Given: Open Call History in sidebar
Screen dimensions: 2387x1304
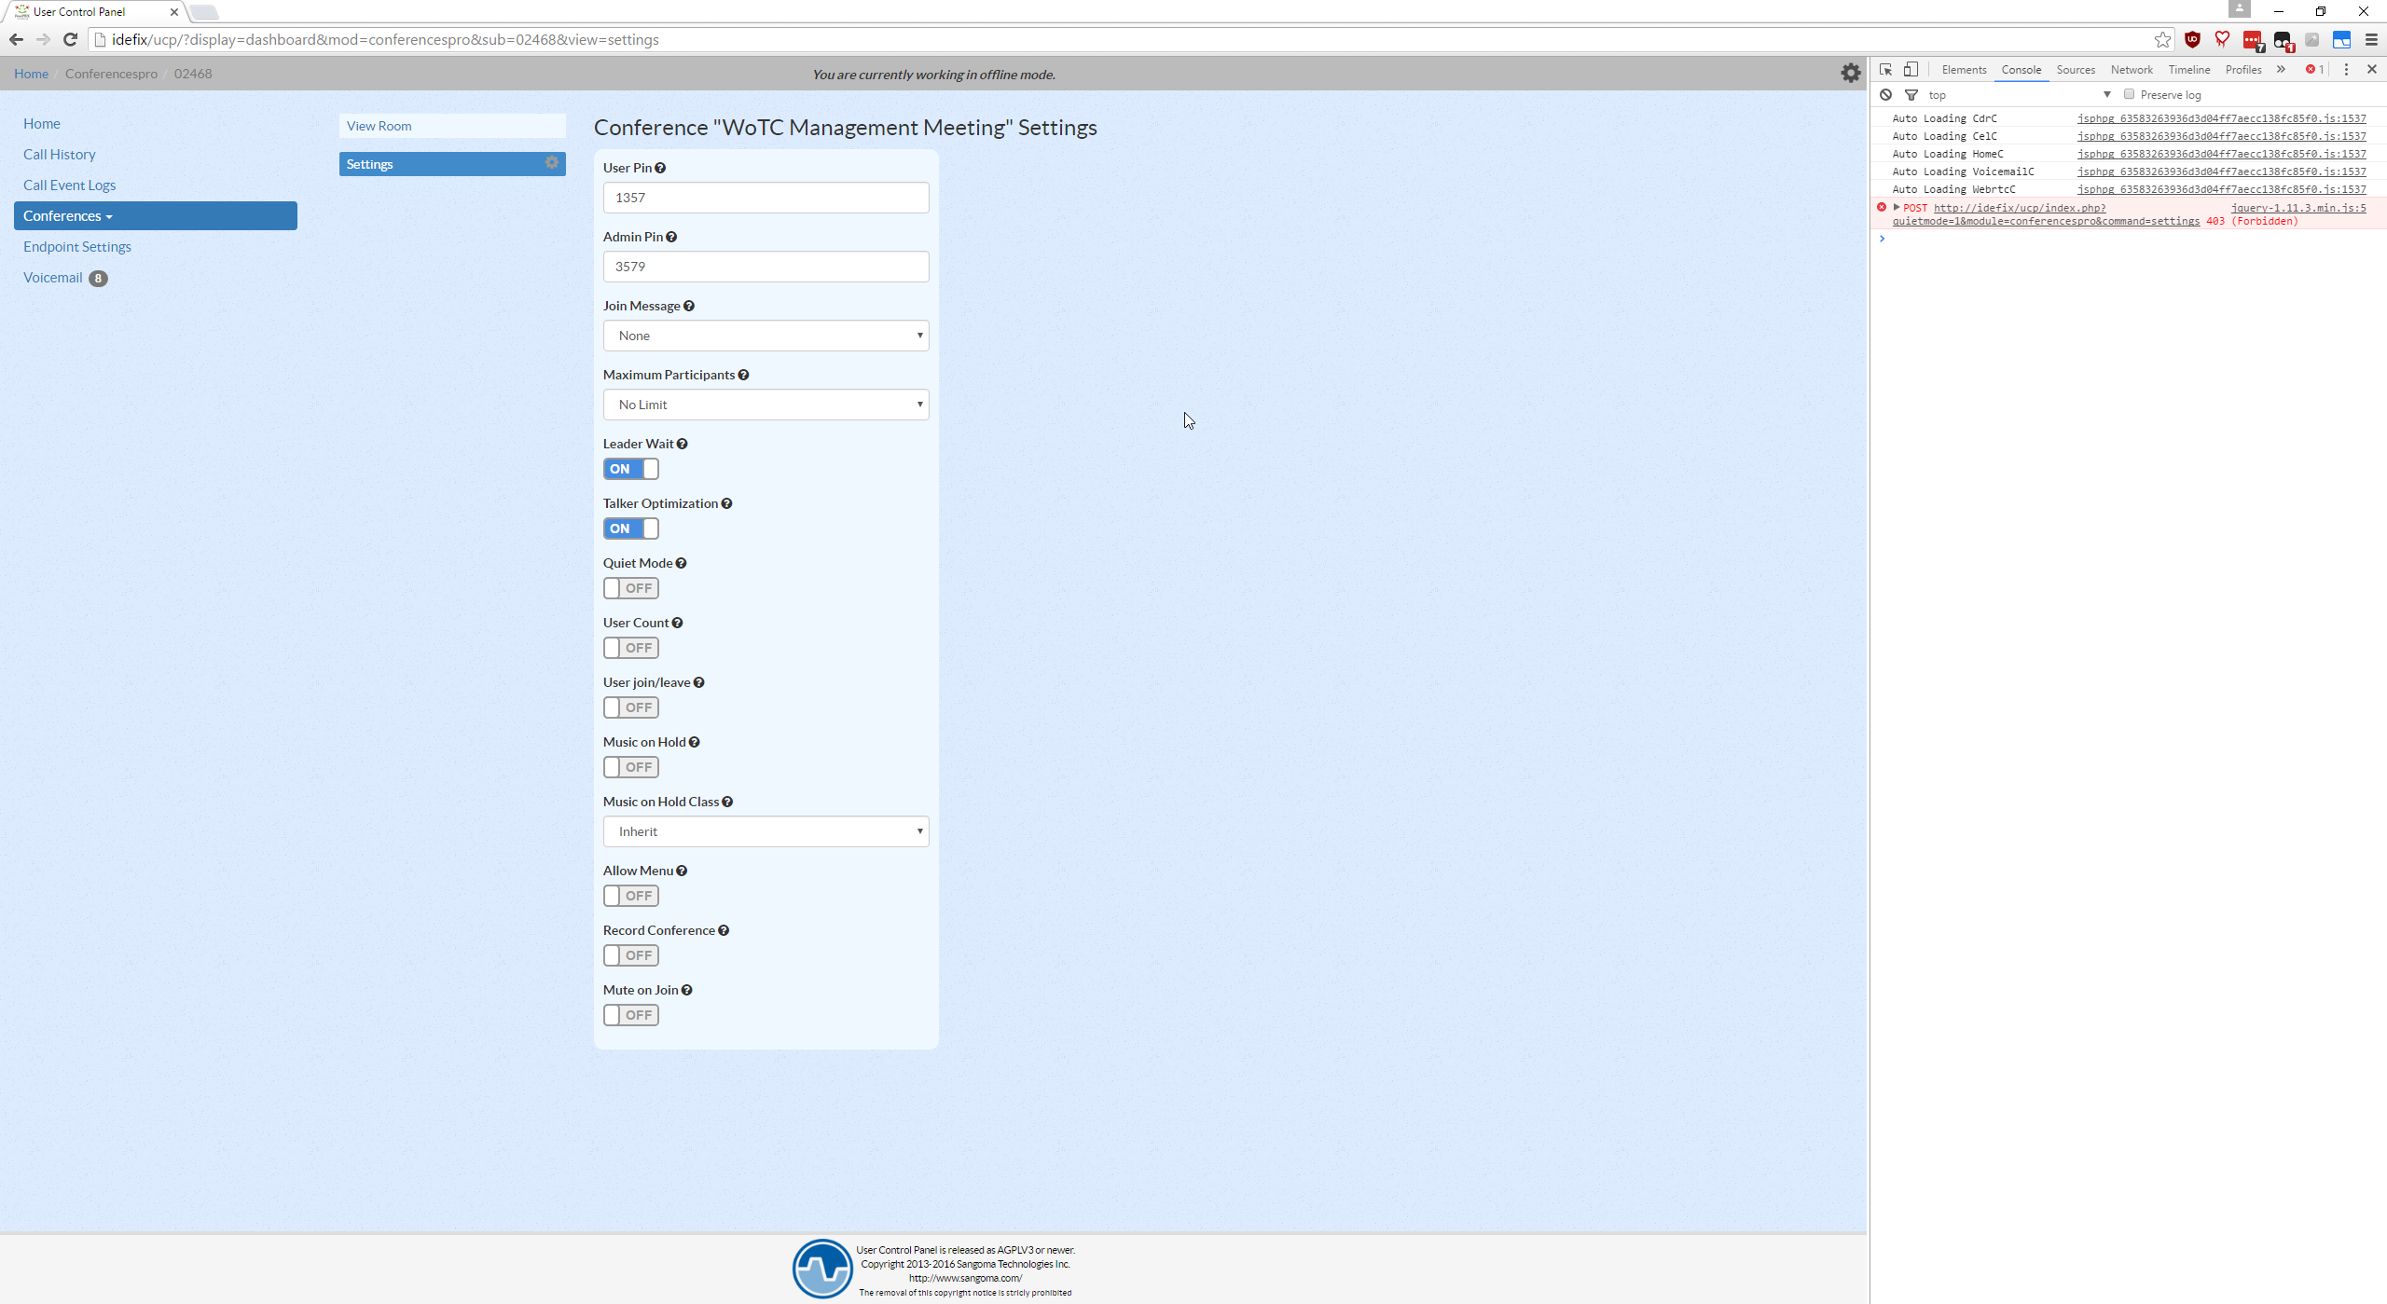Looking at the screenshot, I should click(x=60, y=154).
